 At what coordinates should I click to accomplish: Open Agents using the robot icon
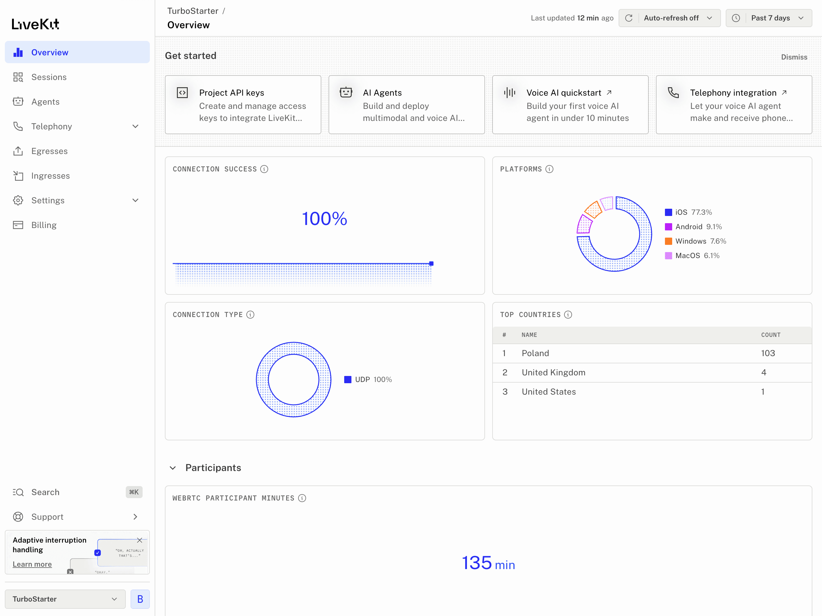(18, 101)
